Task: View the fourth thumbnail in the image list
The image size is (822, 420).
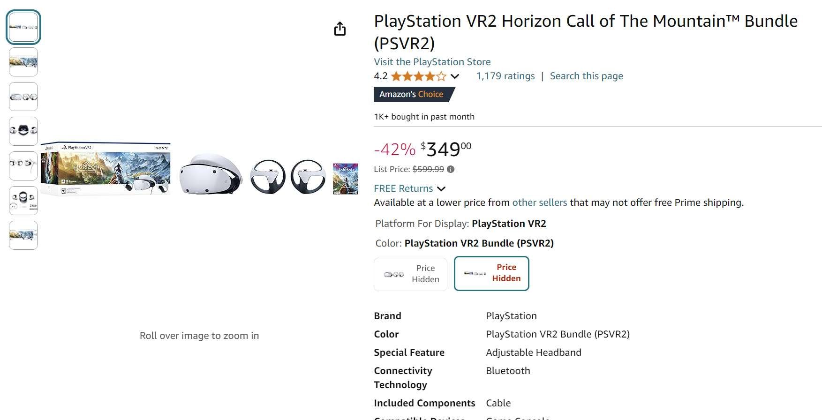Action: click(23, 131)
